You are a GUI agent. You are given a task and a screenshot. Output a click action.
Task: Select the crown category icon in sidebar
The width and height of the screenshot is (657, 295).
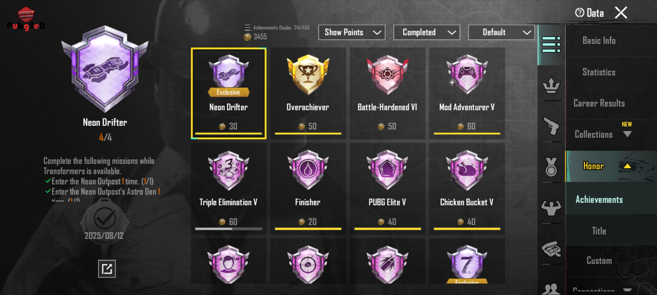click(551, 85)
